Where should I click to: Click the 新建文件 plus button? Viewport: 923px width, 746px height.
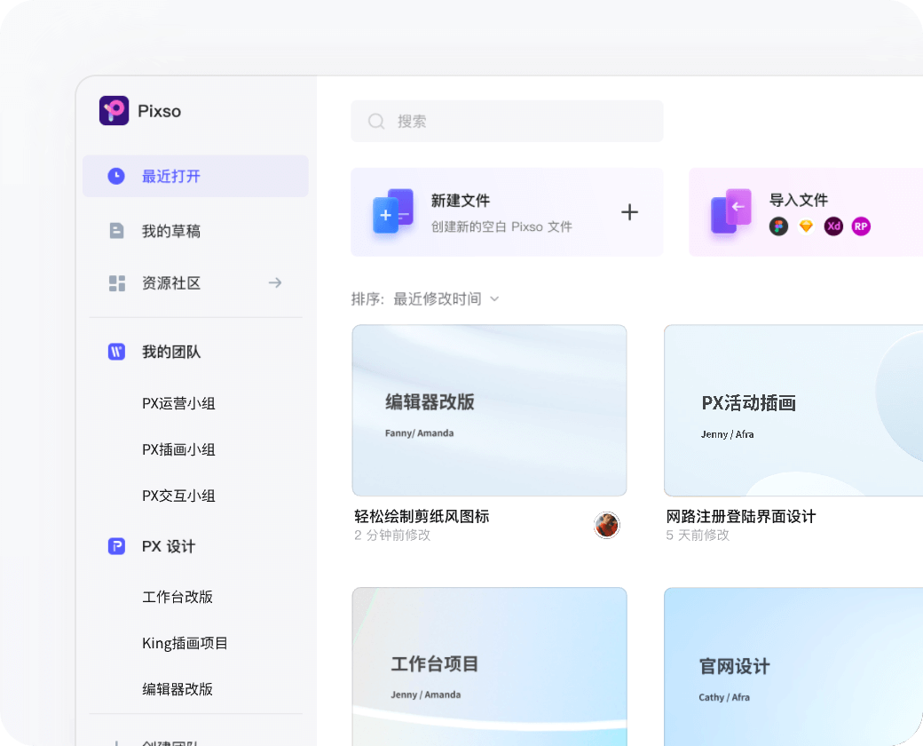tap(630, 212)
